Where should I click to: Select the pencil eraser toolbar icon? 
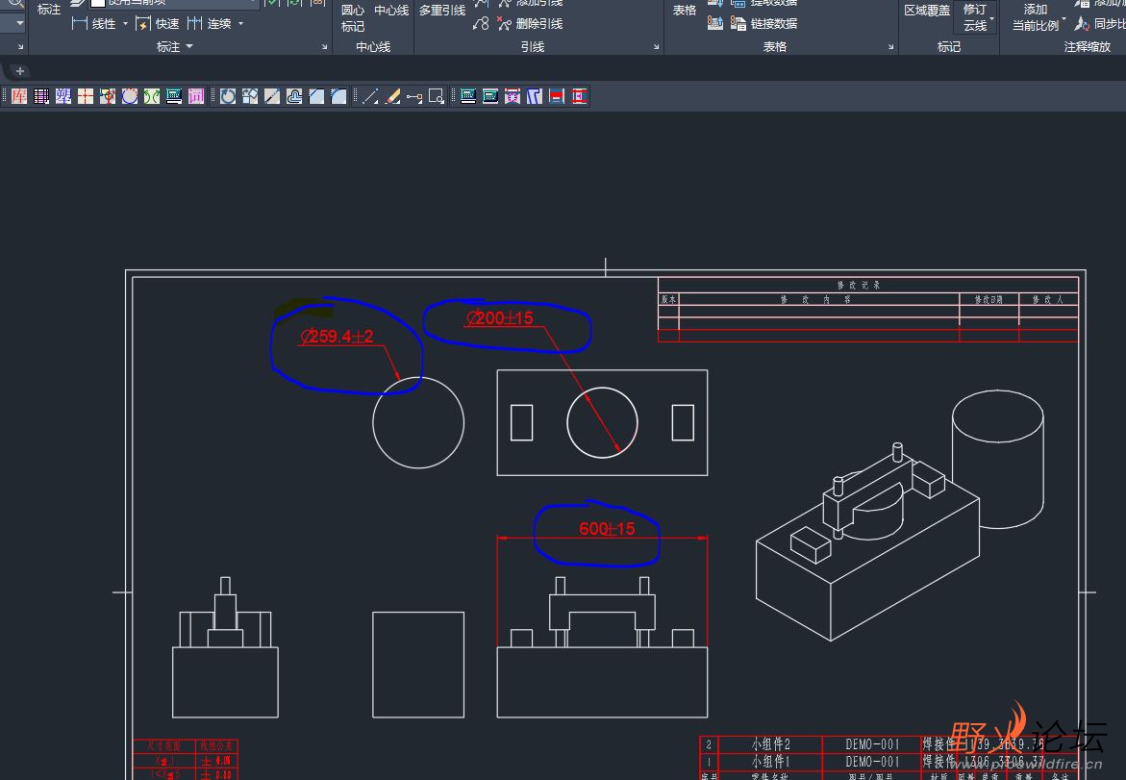(x=393, y=96)
